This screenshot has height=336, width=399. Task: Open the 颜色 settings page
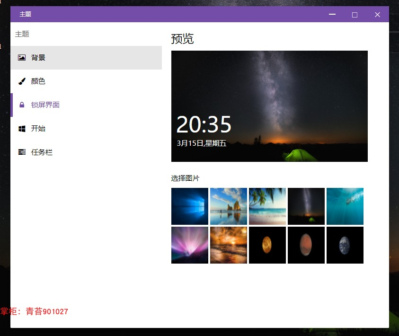tap(86, 81)
